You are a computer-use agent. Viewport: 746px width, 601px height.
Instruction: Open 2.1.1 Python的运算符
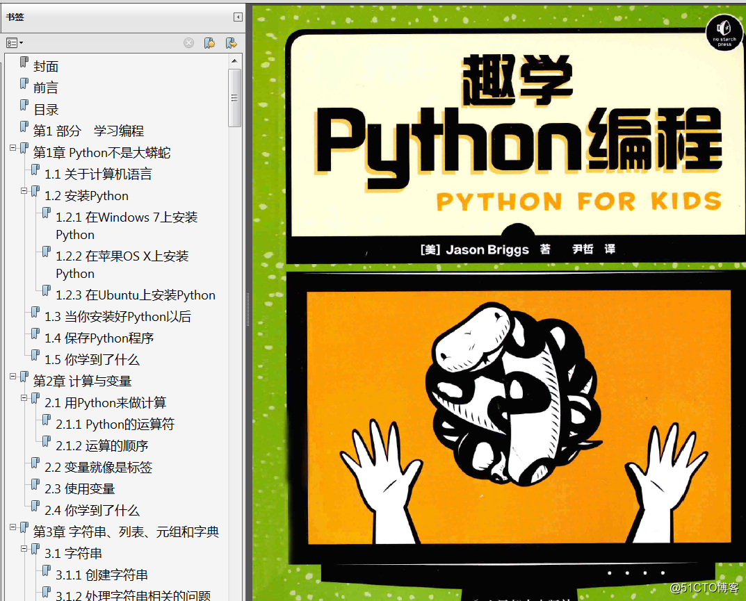coord(115,425)
